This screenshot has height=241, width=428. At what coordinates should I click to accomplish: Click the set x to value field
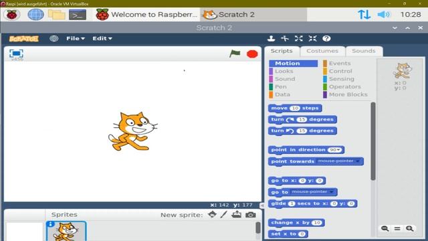[302, 234]
